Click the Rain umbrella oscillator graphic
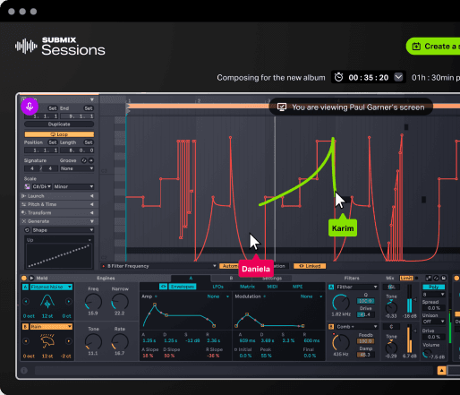 [x=47, y=341]
